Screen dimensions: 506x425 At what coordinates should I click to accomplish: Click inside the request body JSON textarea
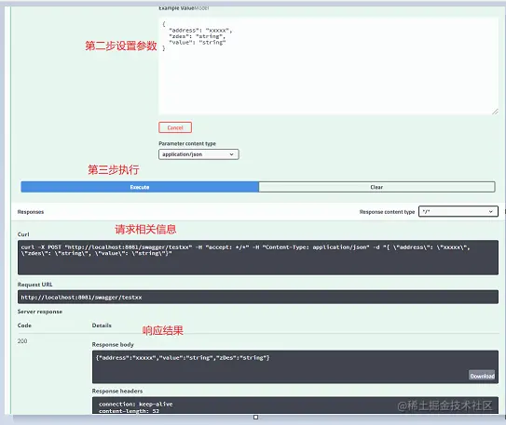point(329,66)
